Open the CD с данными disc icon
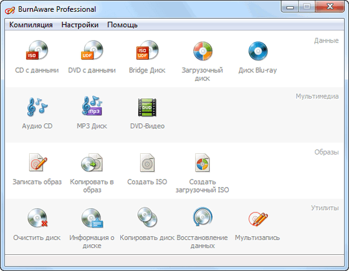Viewport: 349px width, 271px height. (x=37, y=50)
